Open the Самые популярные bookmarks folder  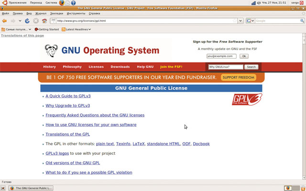[x=16, y=30]
